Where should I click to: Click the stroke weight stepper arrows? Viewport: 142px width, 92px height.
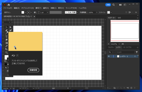[39, 12]
